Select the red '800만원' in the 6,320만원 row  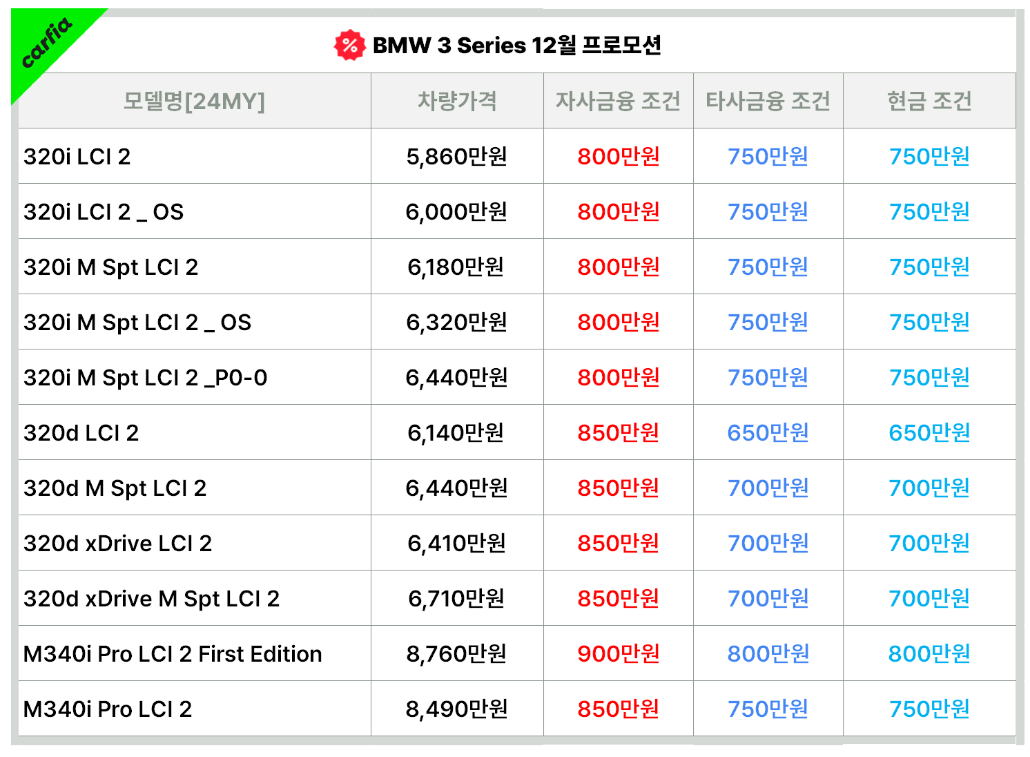(619, 323)
